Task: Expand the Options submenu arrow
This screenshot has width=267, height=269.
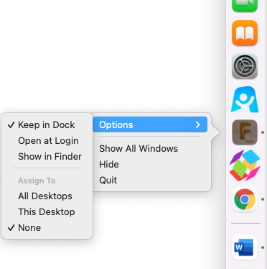Action: 197,124
